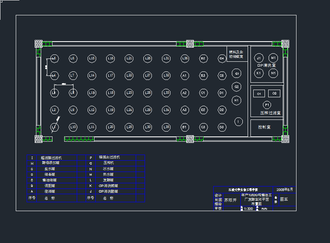Click the K1 CIP tank circle
The width and height of the screenshot is (330, 243).
(259, 73)
